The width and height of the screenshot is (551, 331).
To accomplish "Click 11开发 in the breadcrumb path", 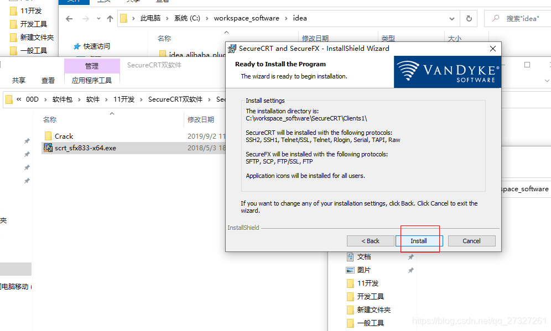I will (124, 99).
